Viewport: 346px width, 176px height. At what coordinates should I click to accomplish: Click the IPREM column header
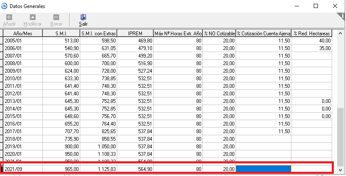134,33
